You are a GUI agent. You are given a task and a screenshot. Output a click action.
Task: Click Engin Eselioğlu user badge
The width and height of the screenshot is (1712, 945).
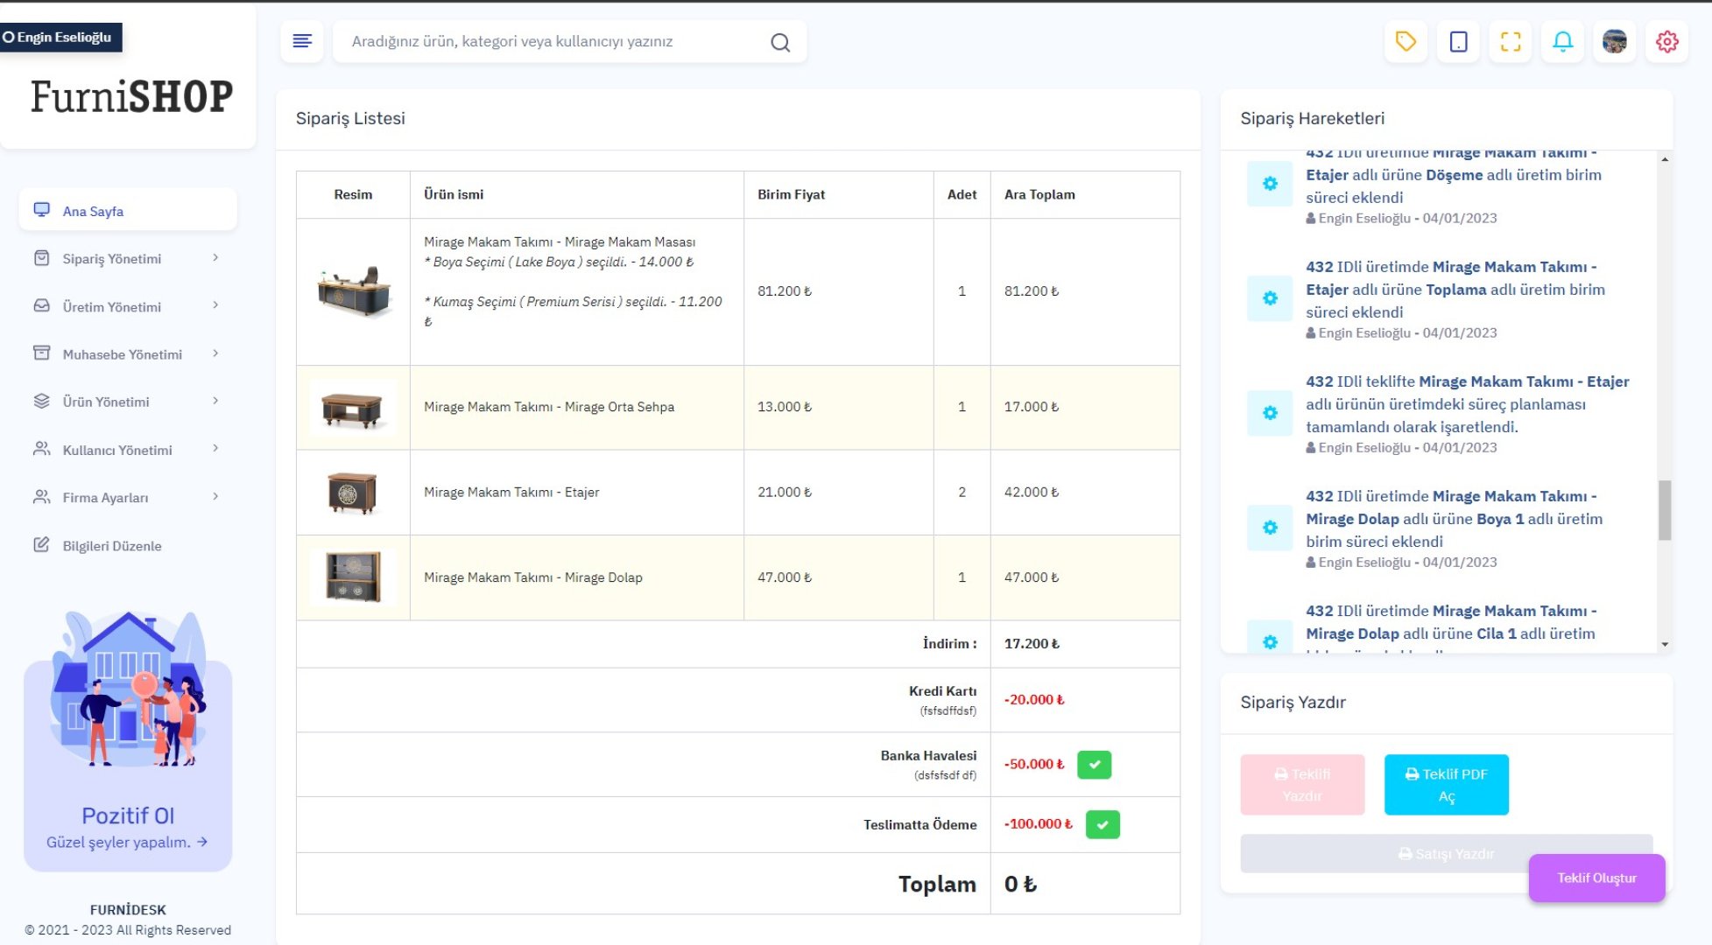(x=60, y=37)
